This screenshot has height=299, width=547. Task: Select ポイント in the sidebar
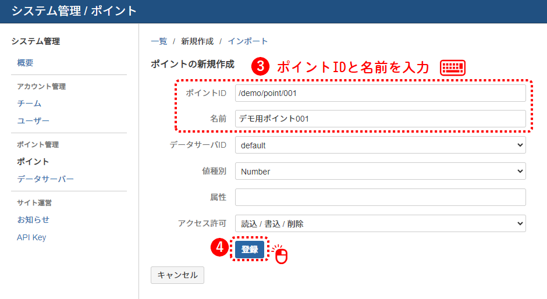(x=33, y=162)
